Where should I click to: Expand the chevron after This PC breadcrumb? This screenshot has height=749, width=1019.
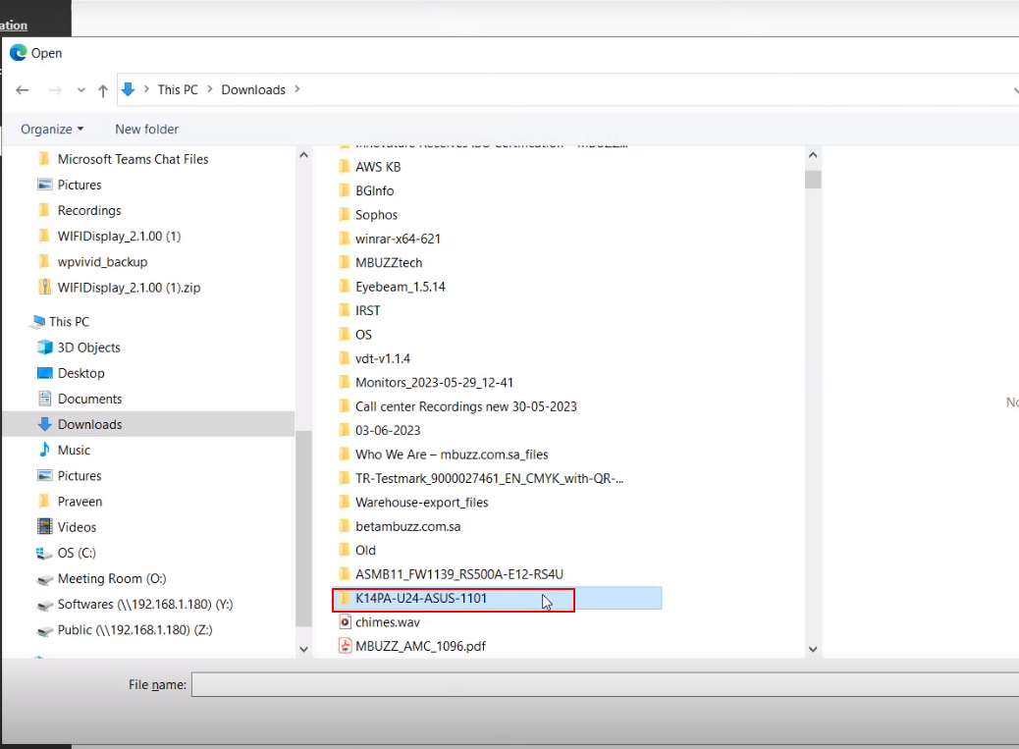210,89
